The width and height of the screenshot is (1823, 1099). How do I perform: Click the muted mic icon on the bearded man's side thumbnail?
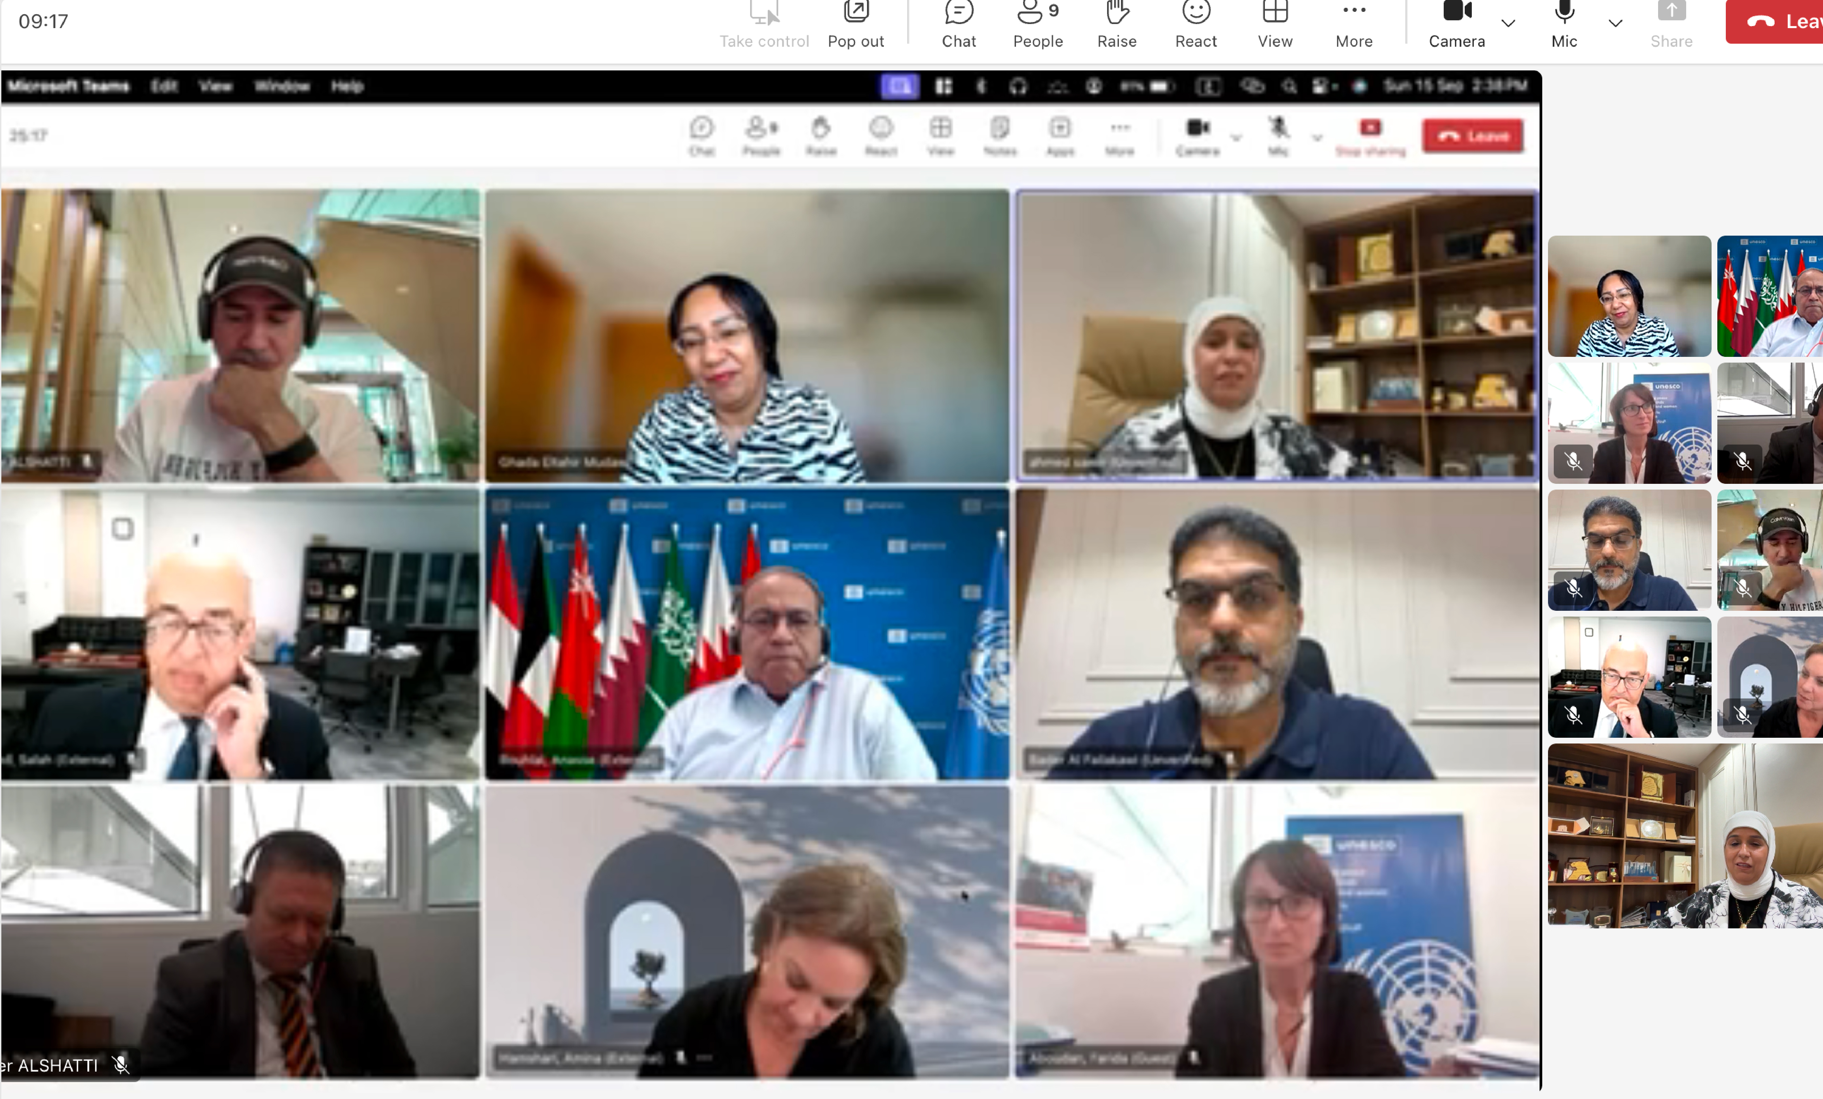[1573, 588]
